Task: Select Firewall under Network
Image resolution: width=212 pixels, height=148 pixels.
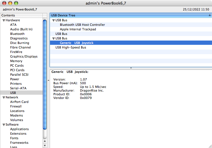Action: point(16,106)
